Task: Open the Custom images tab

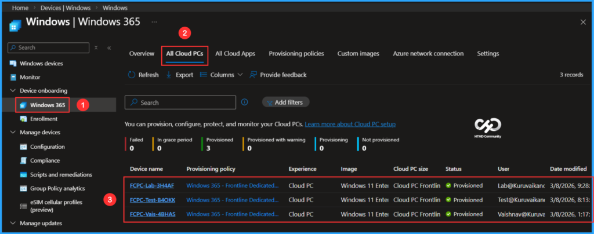Action: [358, 54]
